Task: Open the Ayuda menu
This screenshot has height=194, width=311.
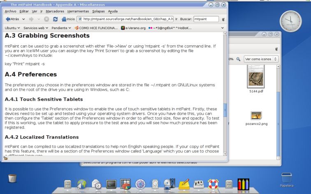Action: (x=113, y=11)
